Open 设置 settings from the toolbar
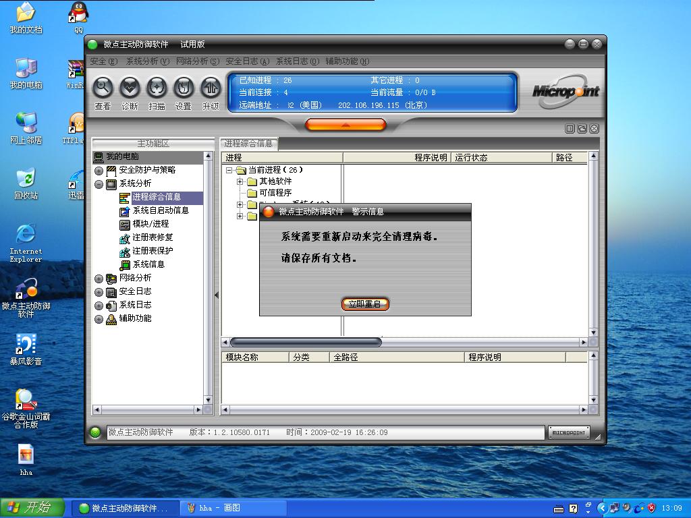Viewport: 691px width, 518px height. click(x=184, y=88)
